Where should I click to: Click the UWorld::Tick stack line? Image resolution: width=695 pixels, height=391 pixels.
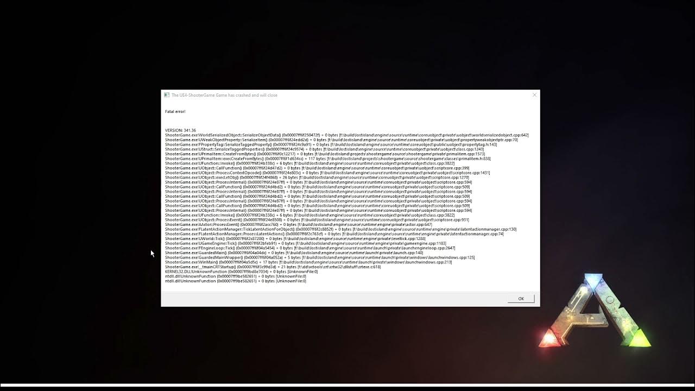pos(295,238)
